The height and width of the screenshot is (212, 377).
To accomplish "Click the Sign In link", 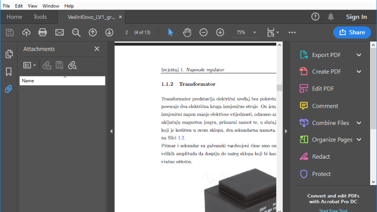I will click(x=356, y=17).
